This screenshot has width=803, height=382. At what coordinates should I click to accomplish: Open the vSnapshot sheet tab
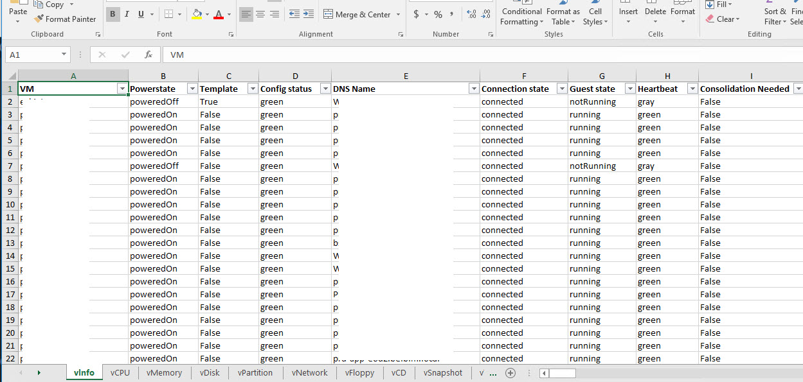click(442, 373)
